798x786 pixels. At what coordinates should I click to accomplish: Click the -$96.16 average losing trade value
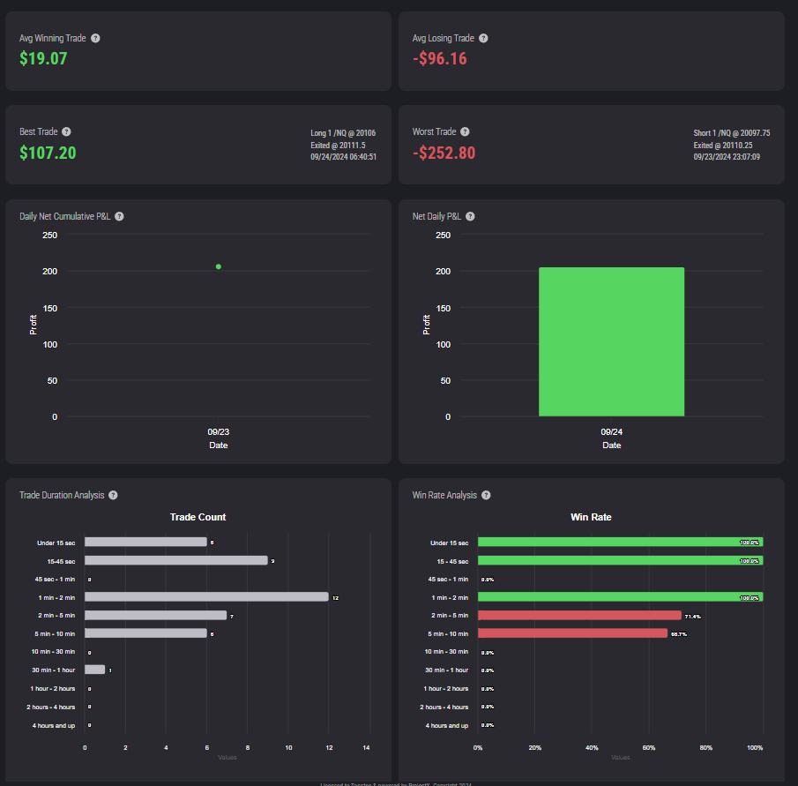440,58
